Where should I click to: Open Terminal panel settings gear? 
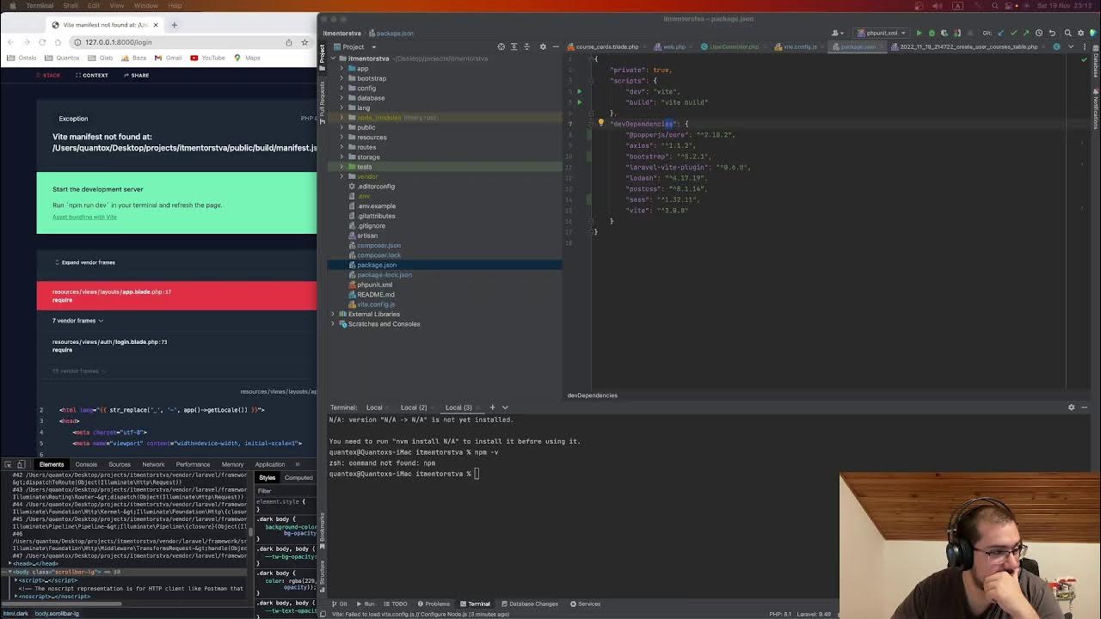pyautogui.click(x=1071, y=408)
